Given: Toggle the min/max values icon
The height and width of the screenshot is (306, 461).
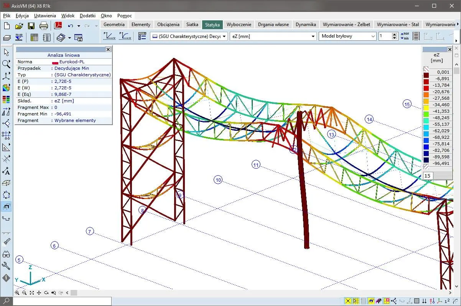Looking at the screenshot, I should tap(405, 36).
